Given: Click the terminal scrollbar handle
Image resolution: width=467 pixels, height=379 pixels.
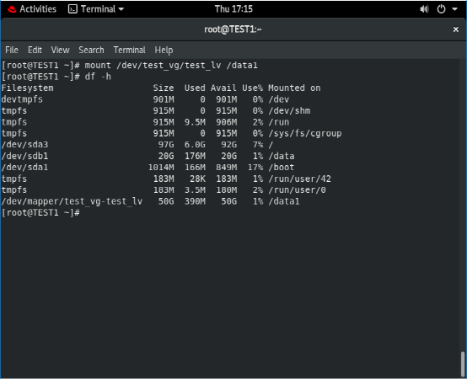Looking at the screenshot, I should pos(463,364).
